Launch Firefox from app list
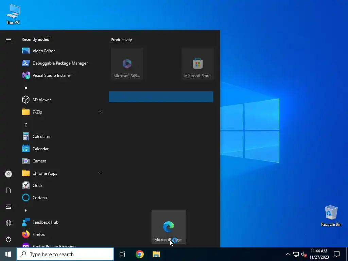The image size is (348, 261). click(62, 234)
